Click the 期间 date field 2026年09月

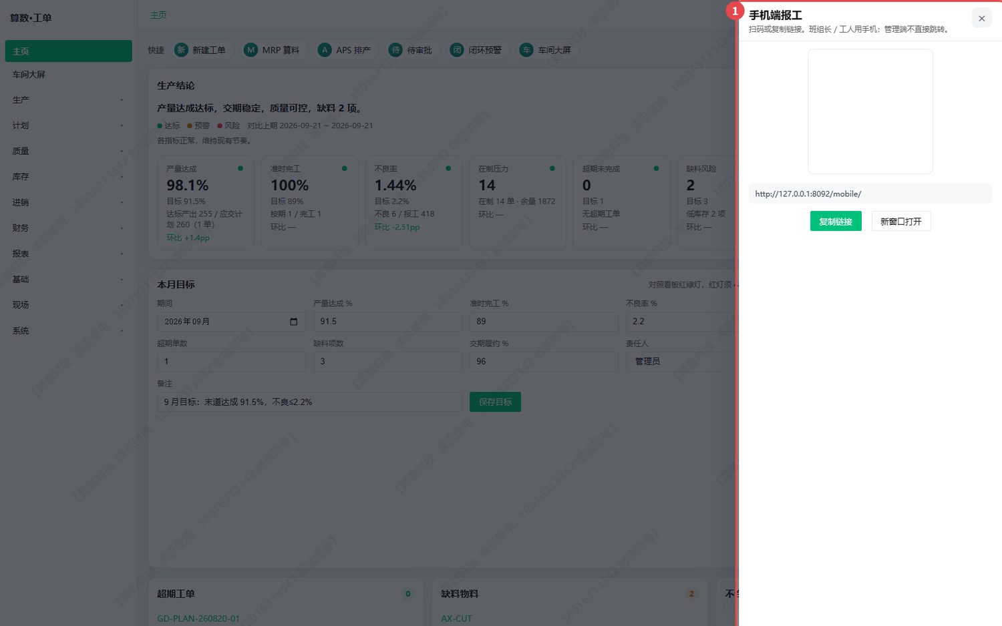(x=231, y=322)
